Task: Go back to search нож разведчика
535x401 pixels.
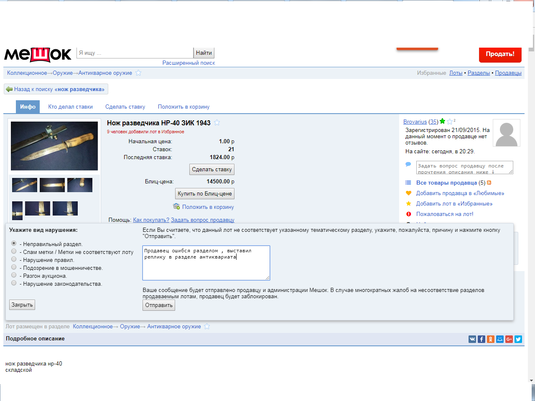Action: click(x=56, y=89)
